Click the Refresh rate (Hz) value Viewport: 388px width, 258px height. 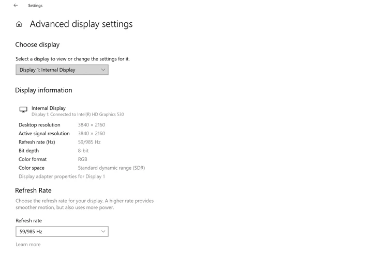click(89, 142)
